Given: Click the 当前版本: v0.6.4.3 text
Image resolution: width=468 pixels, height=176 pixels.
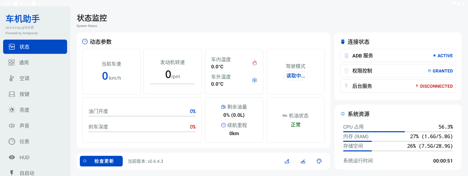Looking at the screenshot, I should 145,161.
